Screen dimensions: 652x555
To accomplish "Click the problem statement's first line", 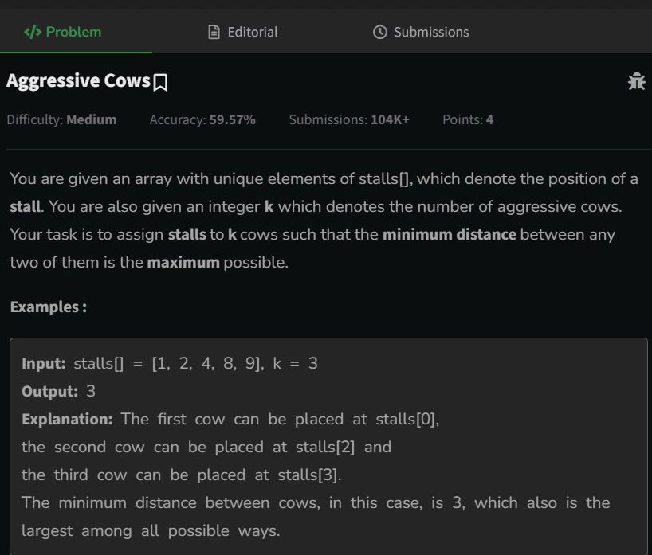I will click(x=324, y=179).
